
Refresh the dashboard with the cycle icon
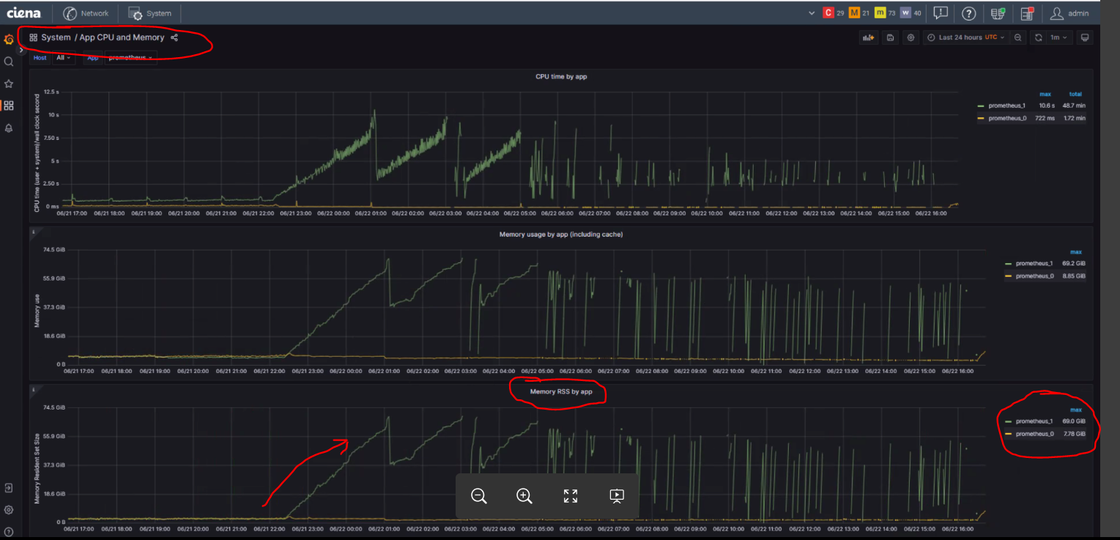coord(1038,37)
